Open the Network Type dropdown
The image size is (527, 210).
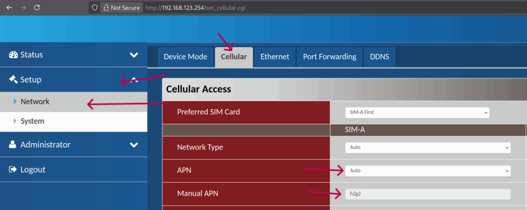pyautogui.click(x=428, y=148)
